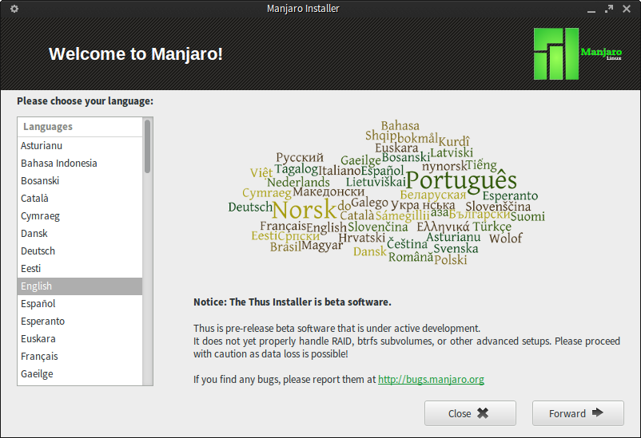Open the bugs.manjaro.org link
Viewport: 641px width, 438px height.
point(431,379)
